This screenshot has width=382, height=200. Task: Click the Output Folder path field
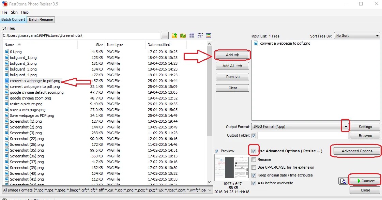point(303,136)
